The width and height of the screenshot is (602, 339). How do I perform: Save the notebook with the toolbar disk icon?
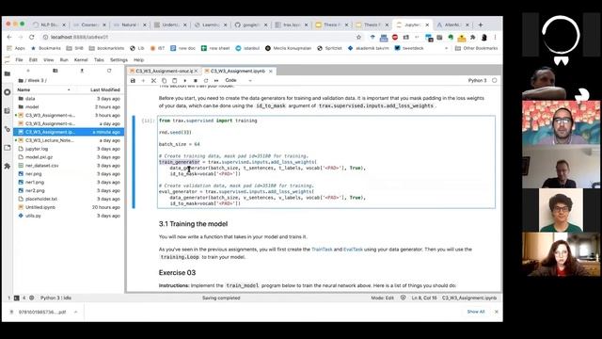coord(133,81)
